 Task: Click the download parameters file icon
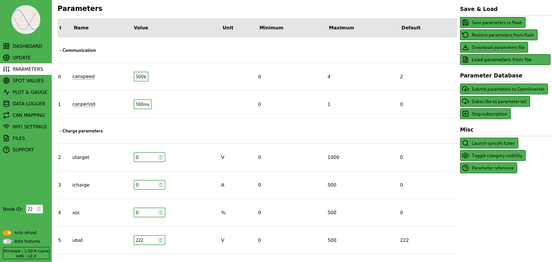point(465,47)
